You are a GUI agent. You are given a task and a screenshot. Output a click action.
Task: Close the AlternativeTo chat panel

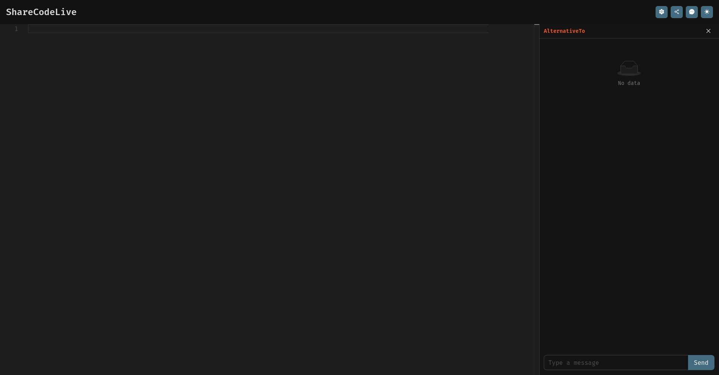coord(708,31)
